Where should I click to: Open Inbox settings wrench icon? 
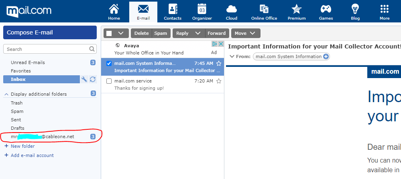84,79
